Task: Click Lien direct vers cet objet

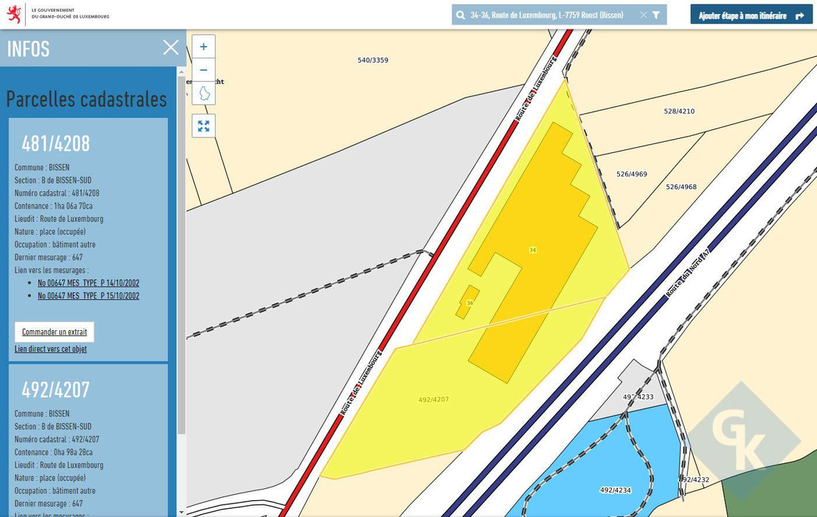Action: [x=50, y=349]
